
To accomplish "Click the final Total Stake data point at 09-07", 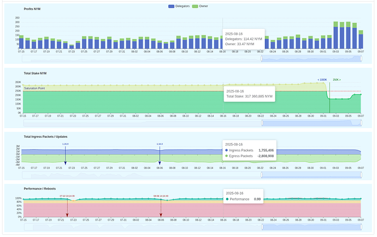I will (361, 94).
